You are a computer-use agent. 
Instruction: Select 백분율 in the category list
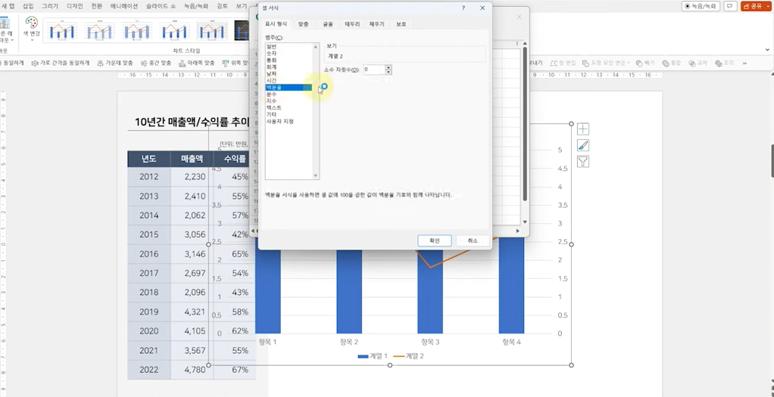289,87
